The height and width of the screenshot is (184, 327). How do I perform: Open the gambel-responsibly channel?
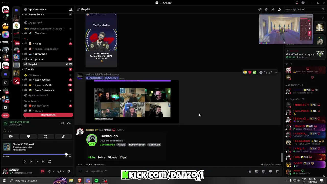[x=48, y=49]
